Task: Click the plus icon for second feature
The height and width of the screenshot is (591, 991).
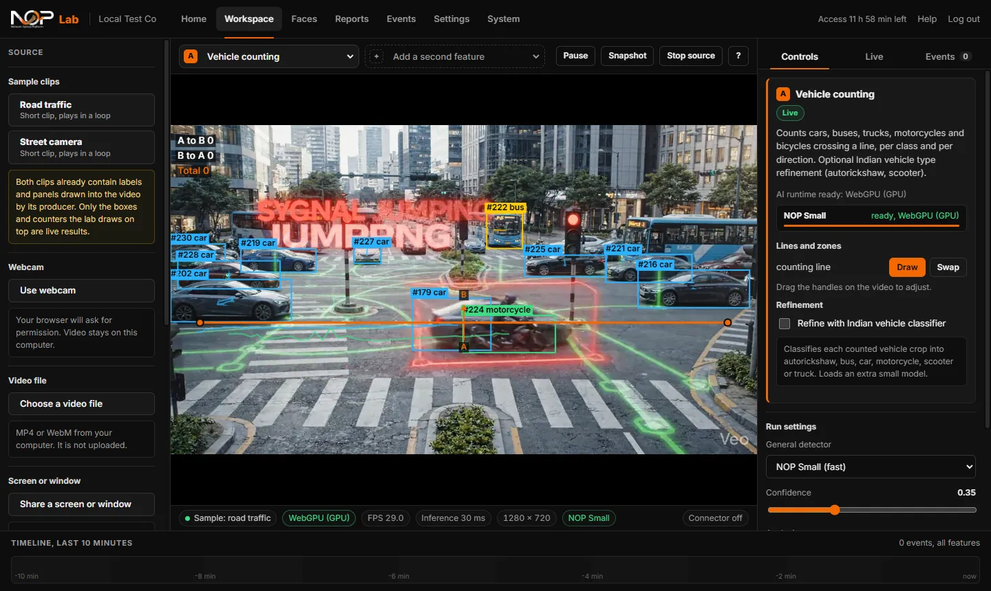Action: coord(376,56)
